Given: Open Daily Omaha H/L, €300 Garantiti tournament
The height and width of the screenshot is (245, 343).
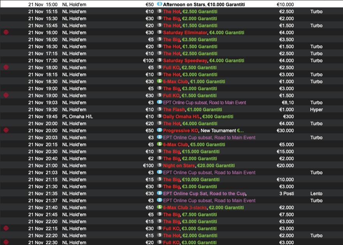Looking at the screenshot, I should tap(198, 117).
